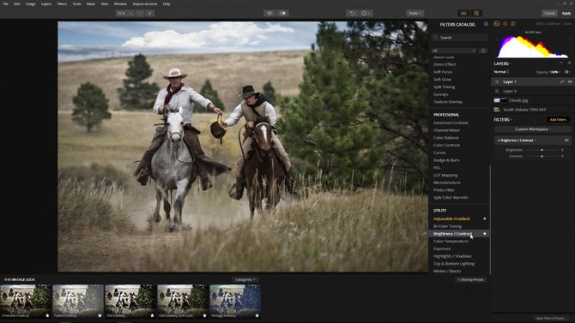Open the Image menu
Image resolution: width=575 pixels, height=323 pixels.
pyautogui.click(x=30, y=3)
